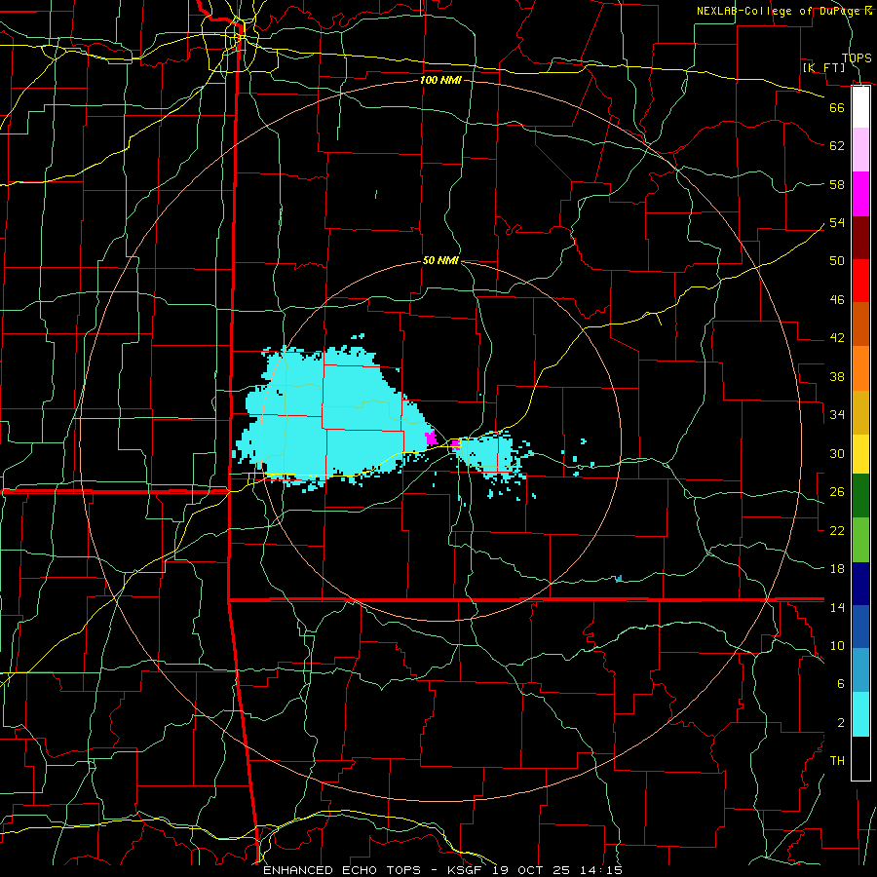Click the "14" scale value
Image resolution: width=877 pixels, height=877 pixels.
837,607
